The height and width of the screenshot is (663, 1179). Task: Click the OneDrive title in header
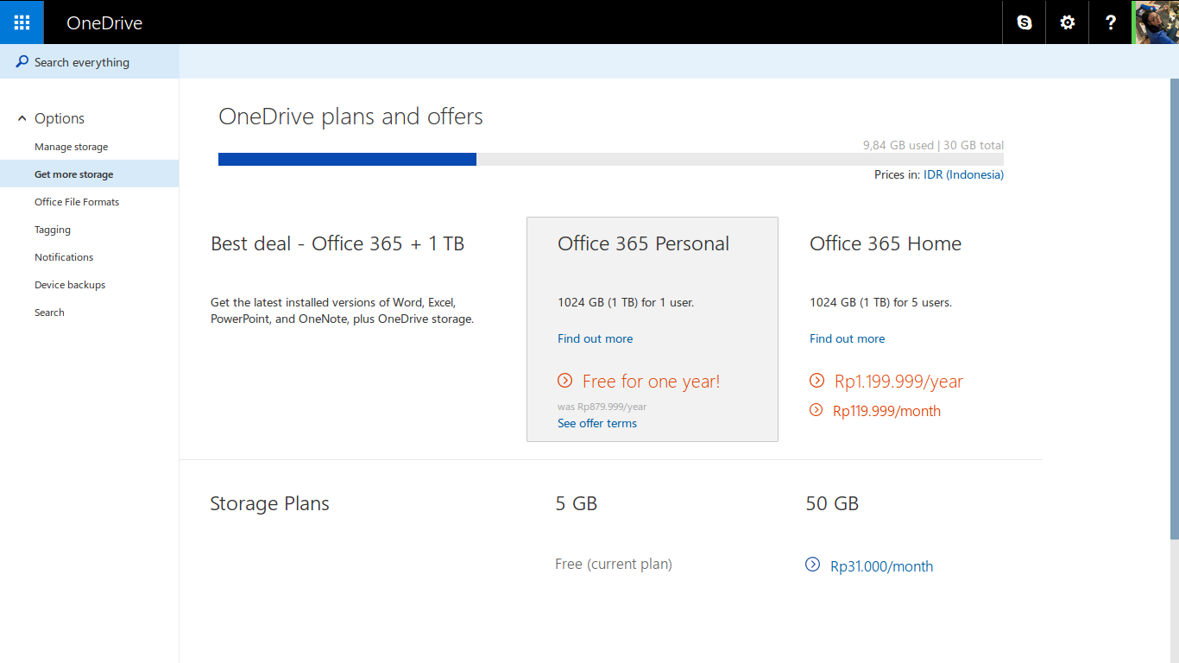[x=104, y=23]
